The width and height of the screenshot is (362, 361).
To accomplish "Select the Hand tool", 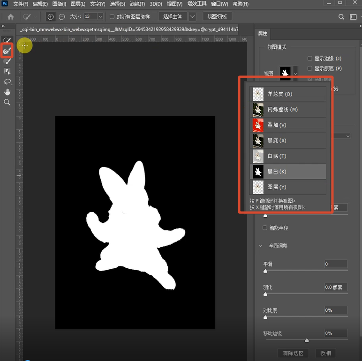I will tap(7, 92).
